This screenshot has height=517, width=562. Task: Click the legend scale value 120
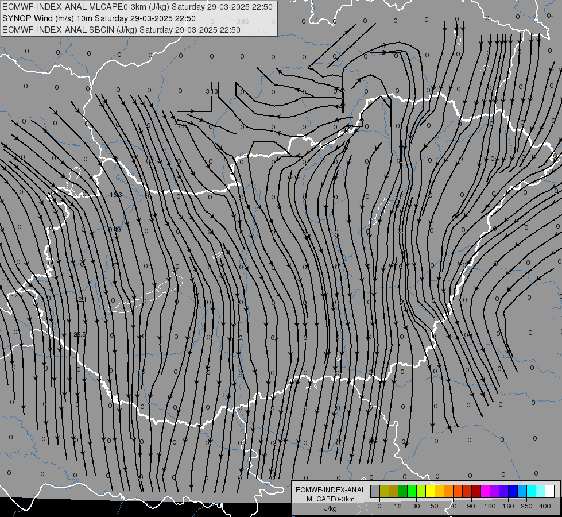pyautogui.click(x=490, y=507)
